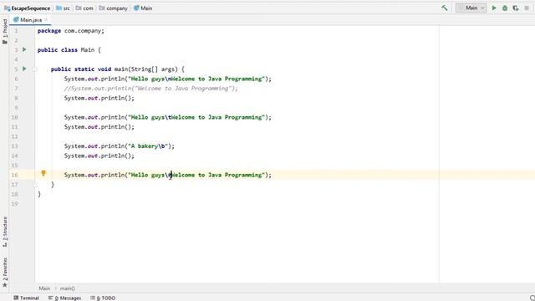535x301 pixels.
Task: Click line number 19 in the gutter
Action: 14,204
